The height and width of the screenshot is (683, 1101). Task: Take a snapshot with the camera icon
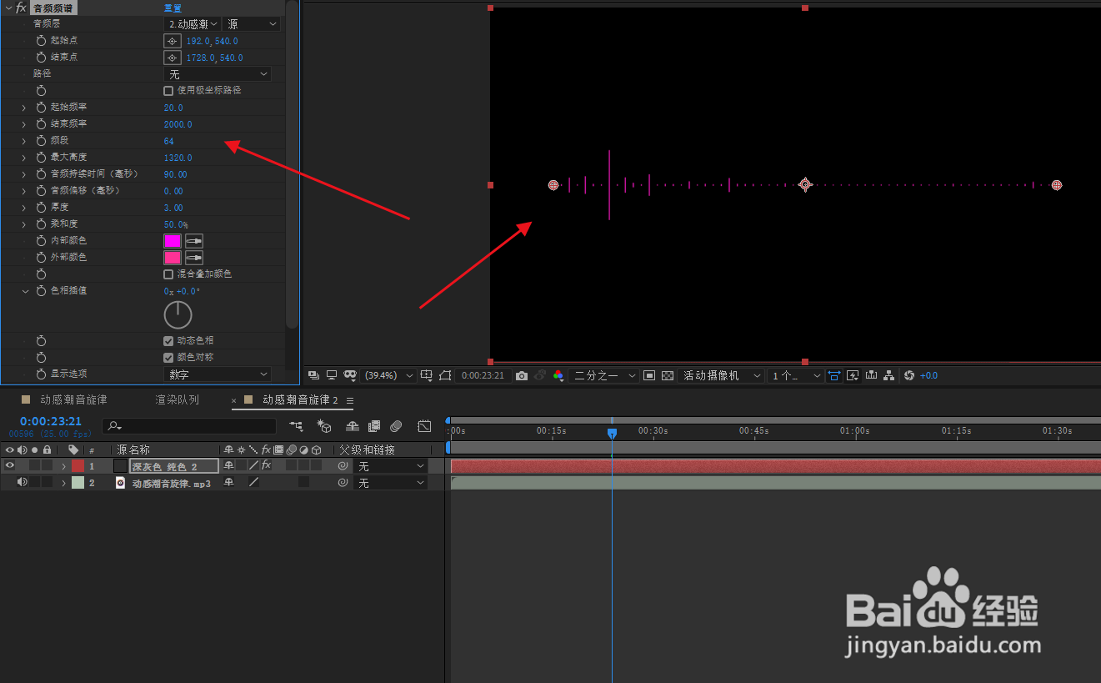[522, 376]
